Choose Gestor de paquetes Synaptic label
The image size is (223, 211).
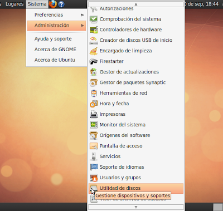133,82
